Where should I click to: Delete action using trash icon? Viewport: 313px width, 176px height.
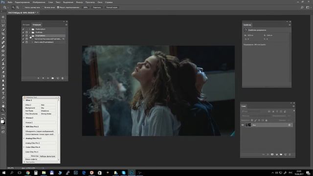[x=63, y=78]
